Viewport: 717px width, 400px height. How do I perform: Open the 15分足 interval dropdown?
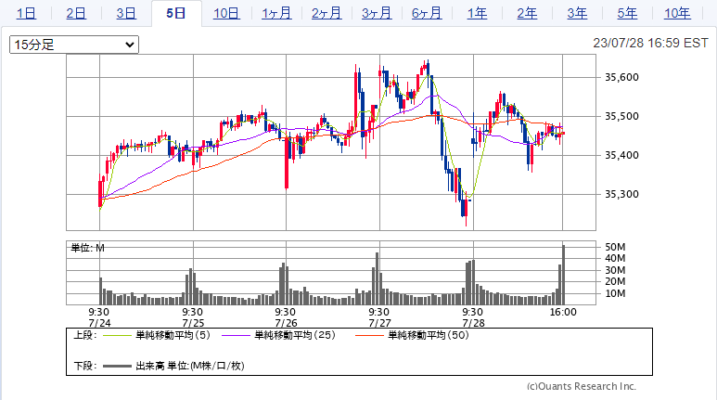pos(74,45)
